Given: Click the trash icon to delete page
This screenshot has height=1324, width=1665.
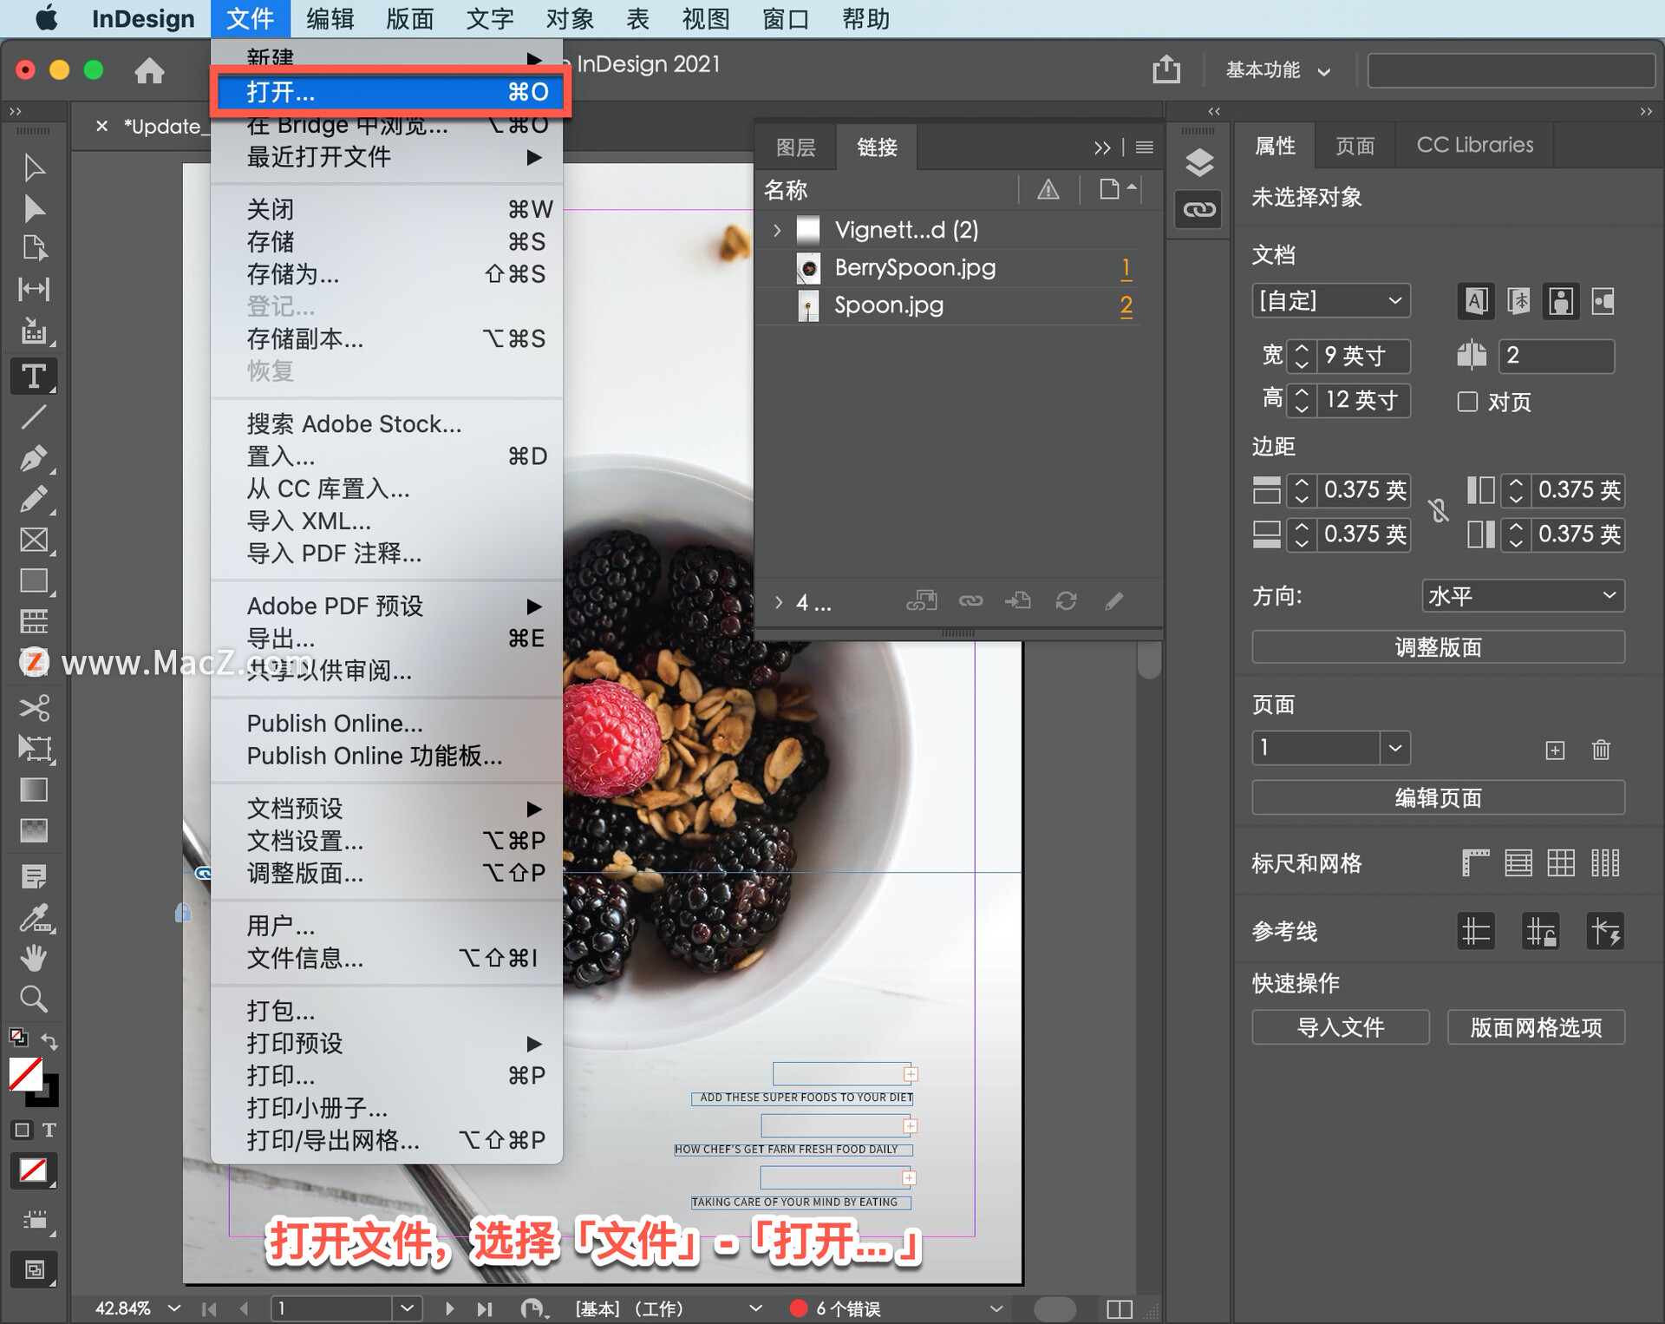Looking at the screenshot, I should click(1601, 749).
